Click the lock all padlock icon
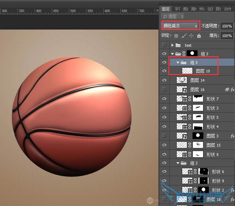Image resolution: width=235 pixels, height=206 pixels. click(199, 35)
